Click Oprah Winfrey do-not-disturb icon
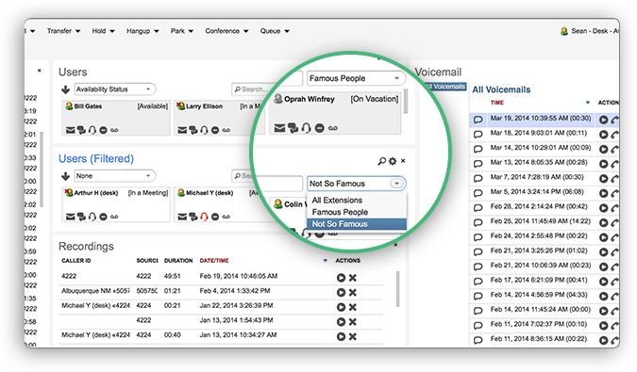Viewport: 637px width, 372px height. click(x=320, y=128)
